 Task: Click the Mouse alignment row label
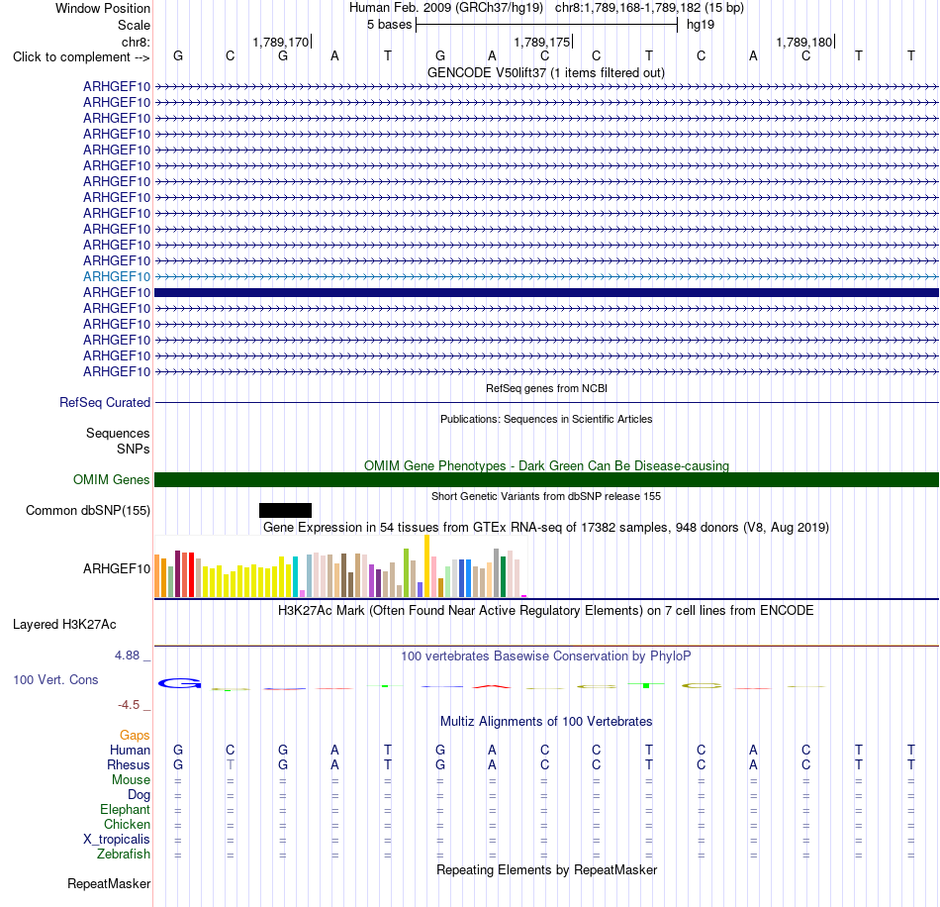click(x=131, y=780)
